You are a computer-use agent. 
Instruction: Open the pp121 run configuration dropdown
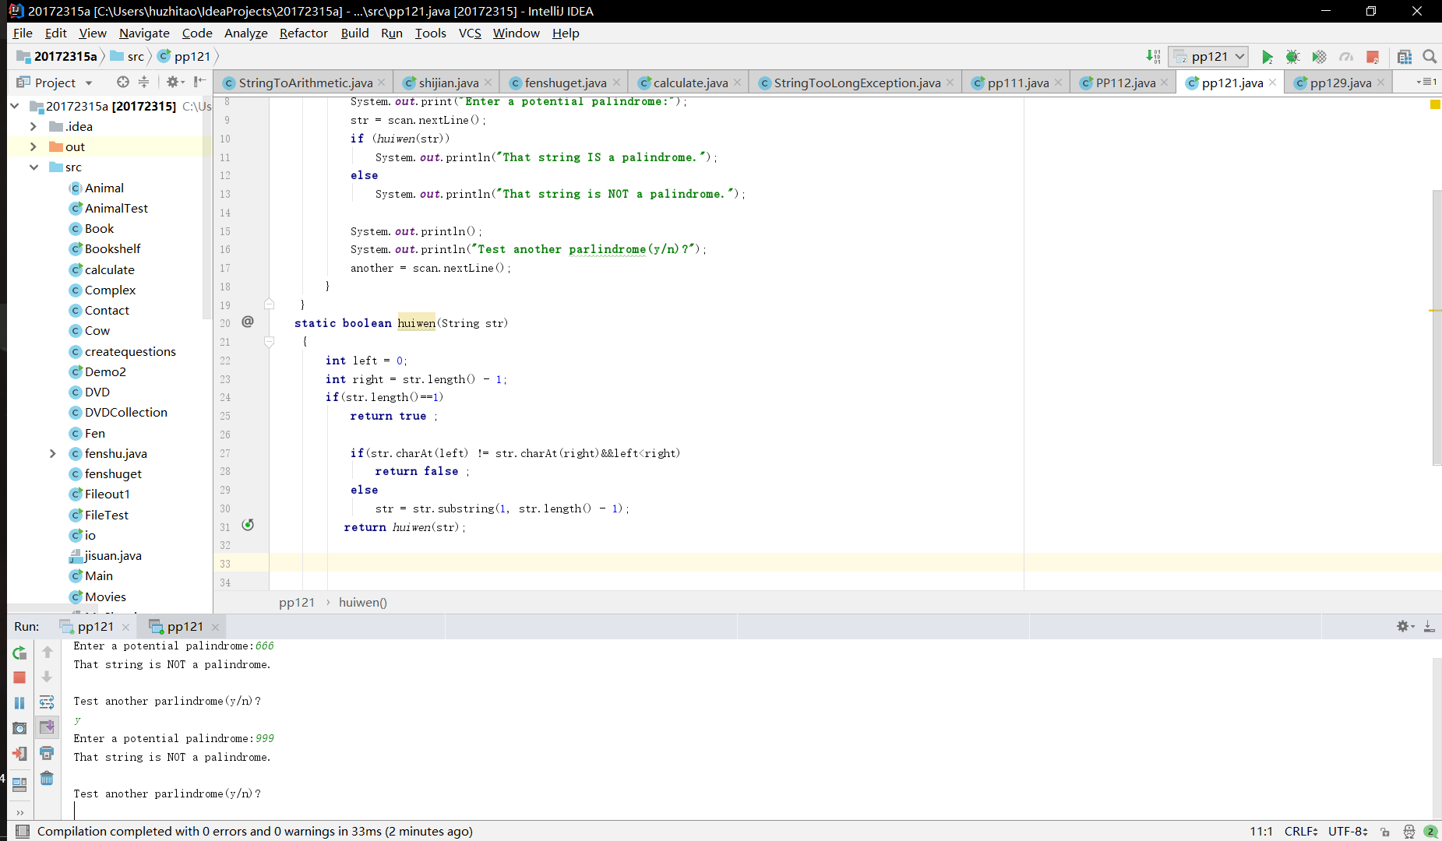tap(1209, 57)
